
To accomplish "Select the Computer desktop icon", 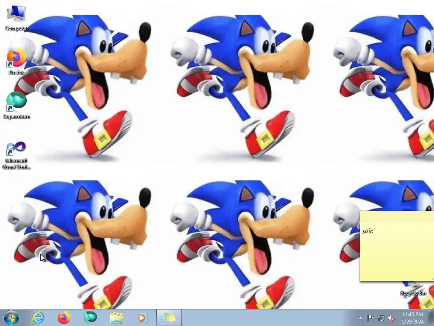I will pos(17,18).
